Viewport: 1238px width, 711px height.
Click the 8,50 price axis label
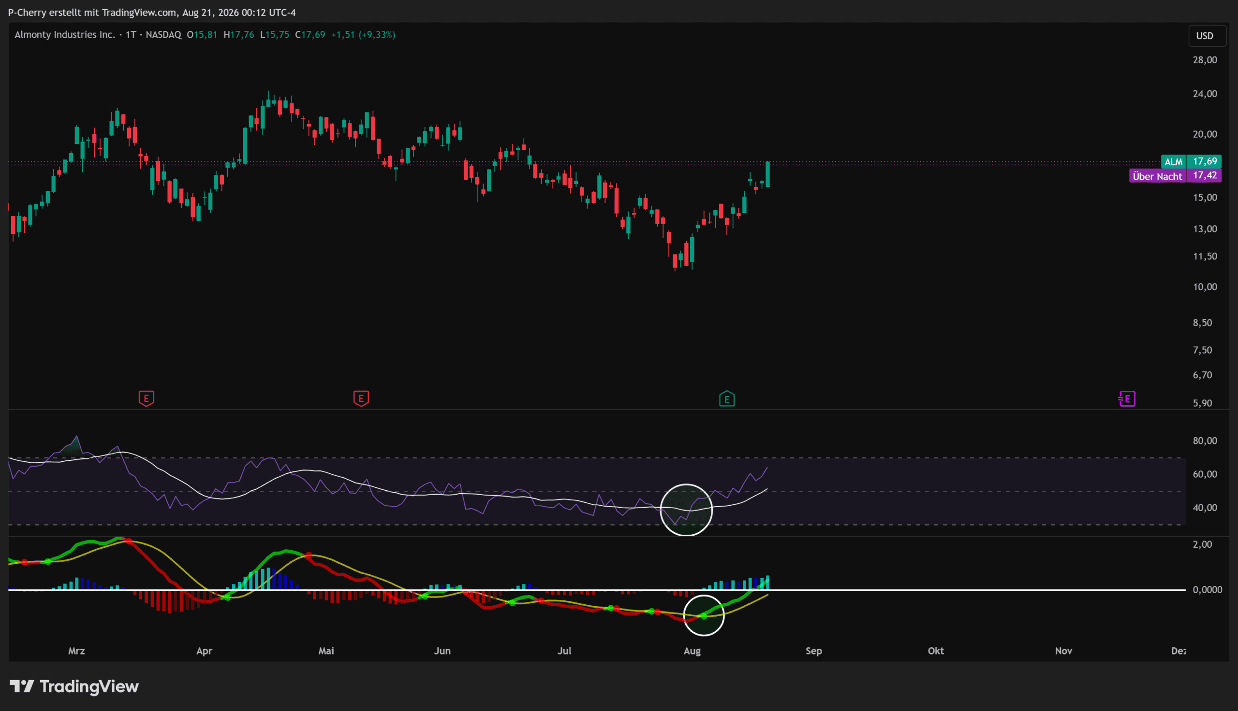click(x=1202, y=323)
